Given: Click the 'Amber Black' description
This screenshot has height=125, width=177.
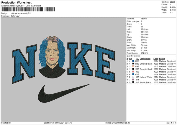Looking at the screenshot, I should pyautogui.click(x=145, y=83).
